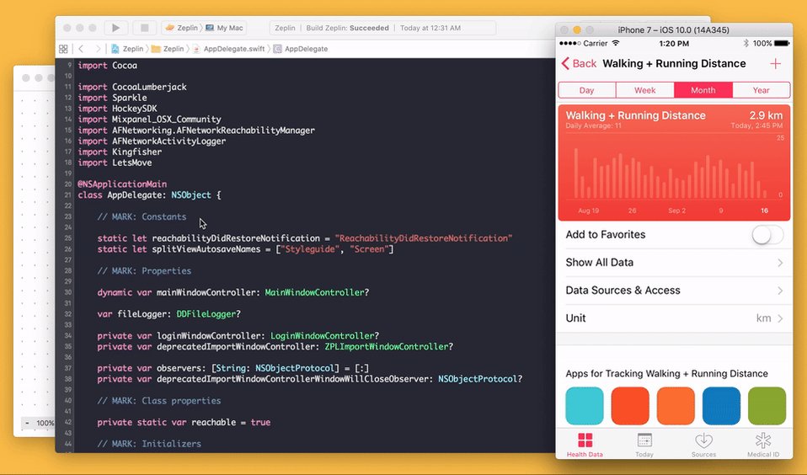This screenshot has height=475, width=807.
Task: Open the red-orange tracking app icon
Action: 630,406
